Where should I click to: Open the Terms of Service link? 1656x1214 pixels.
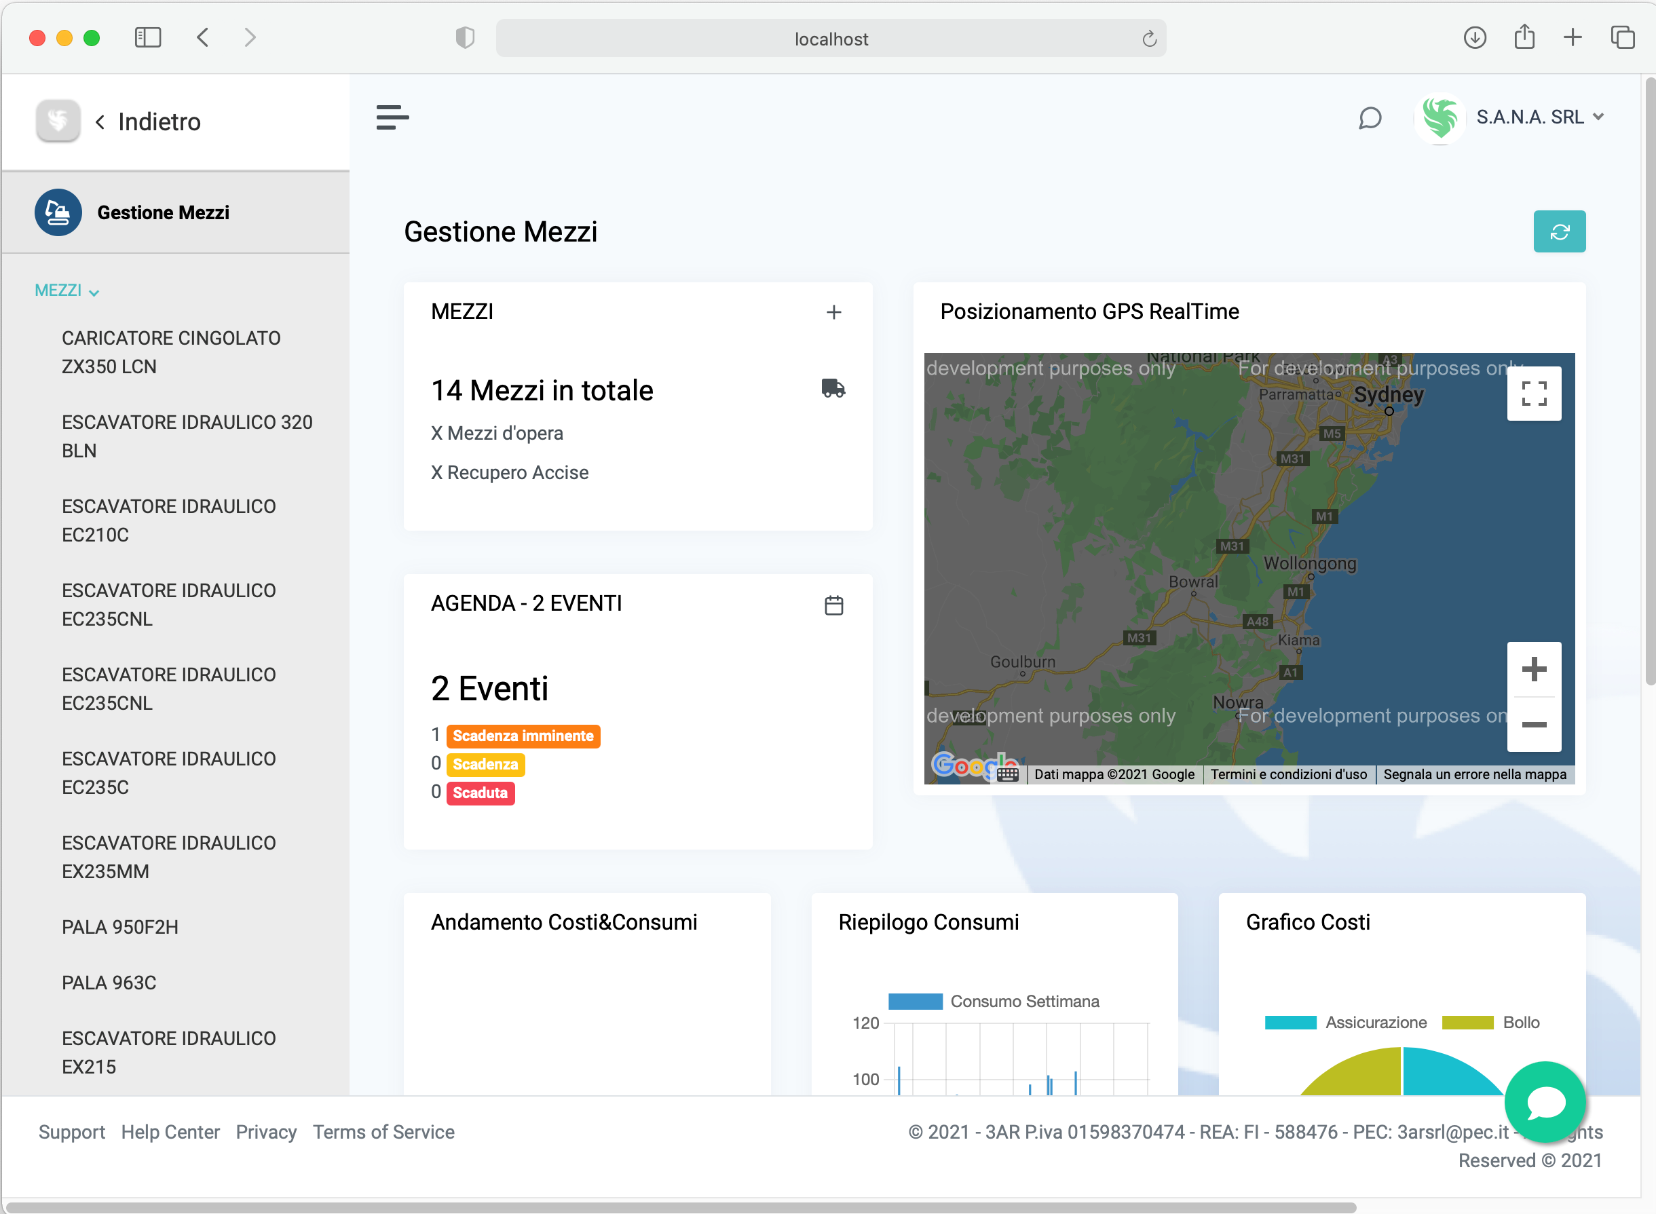(383, 1133)
